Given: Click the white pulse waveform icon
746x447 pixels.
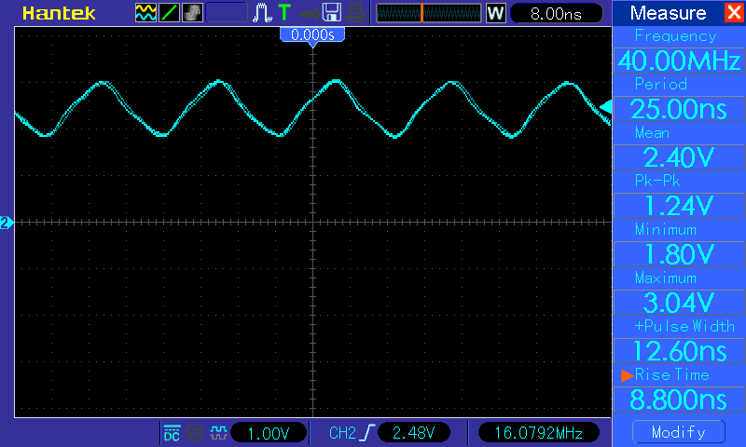Looking at the screenshot, I should click(x=263, y=13).
